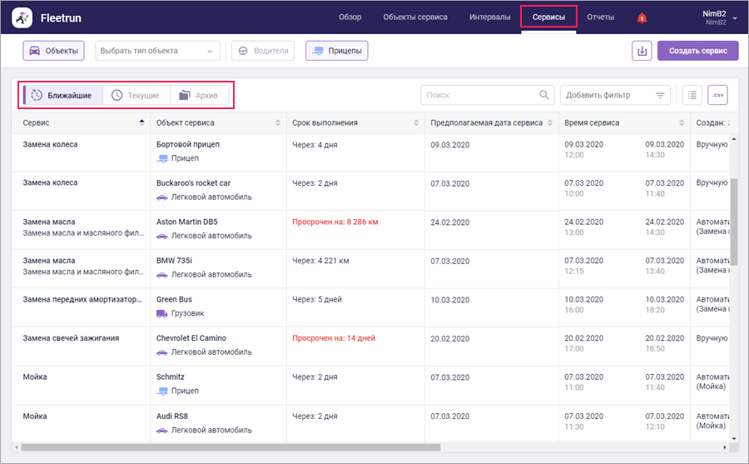Open the Выбрать тип объекта dropdown

(157, 51)
